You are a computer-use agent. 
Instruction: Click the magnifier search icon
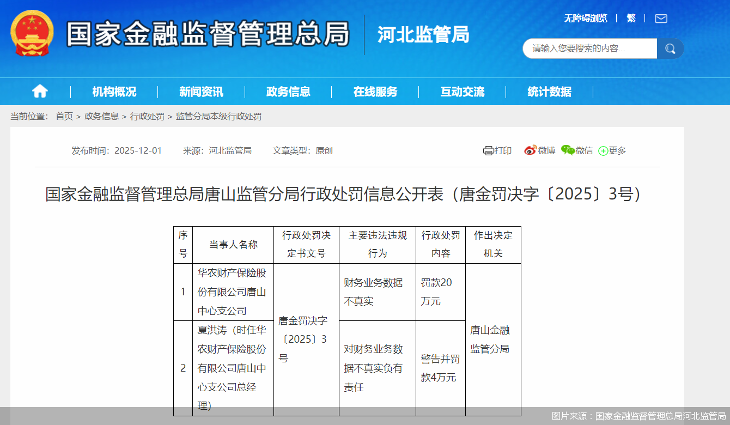tap(670, 48)
